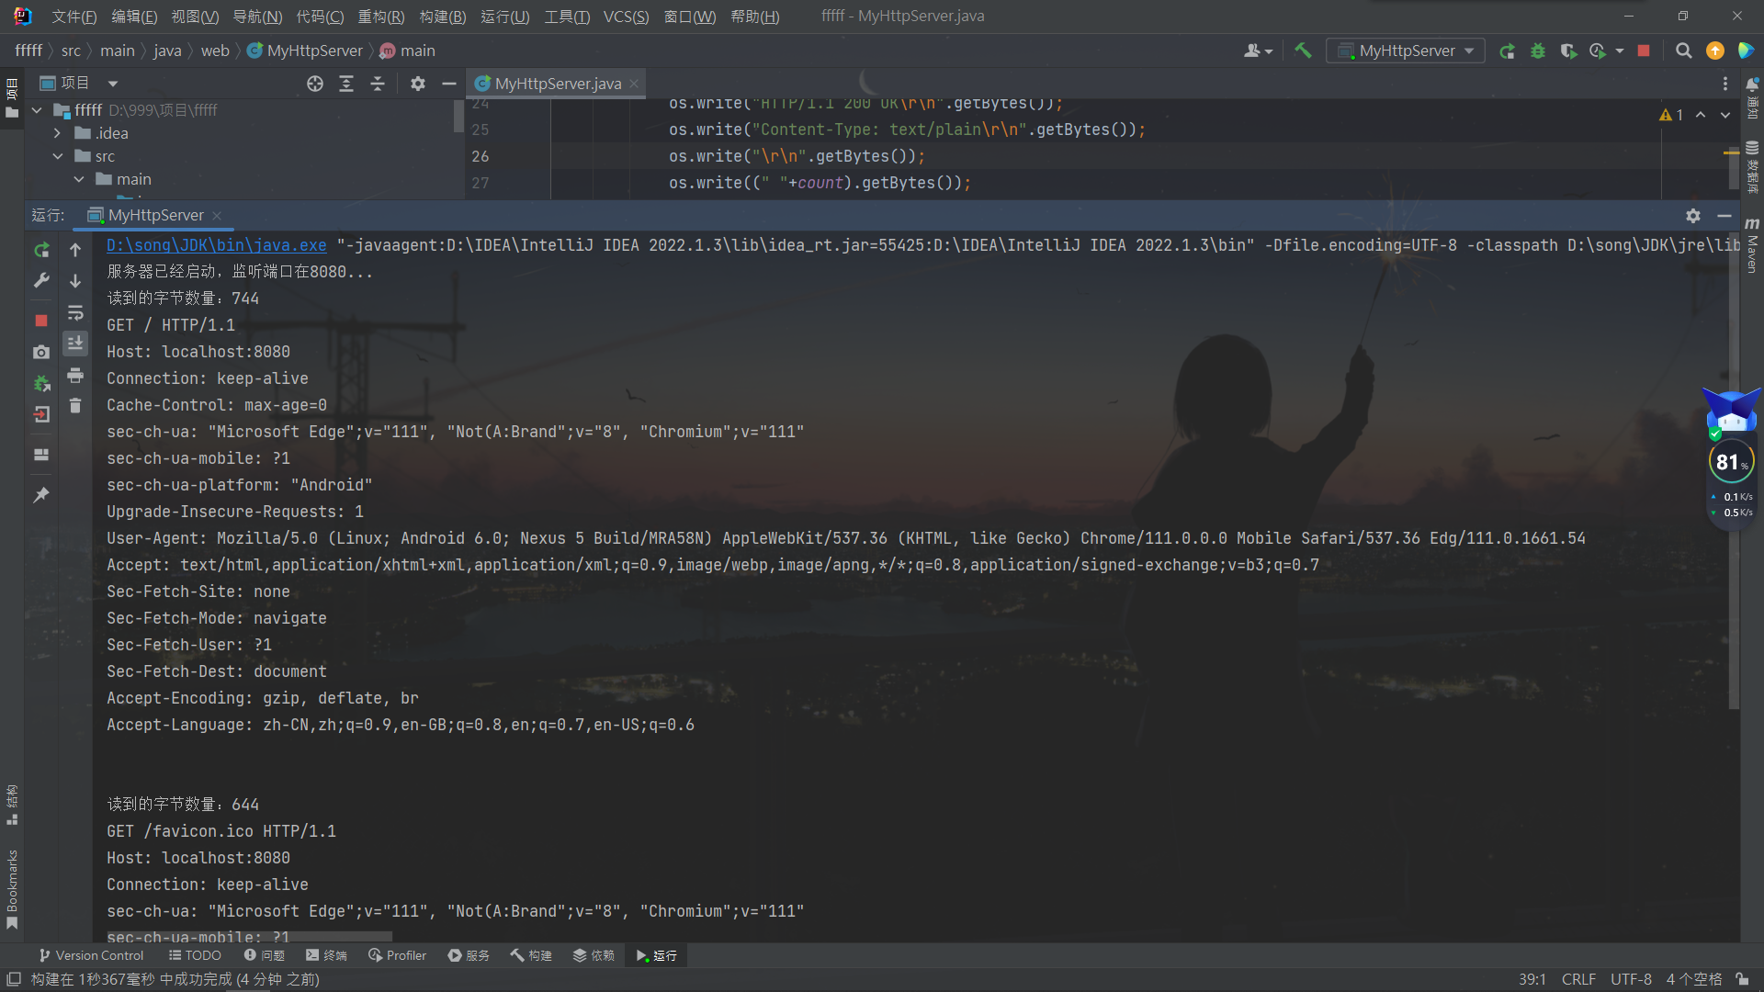Stop the running process in run panel
This screenshot has width=1764, height=992.
[x=41, y=321]
